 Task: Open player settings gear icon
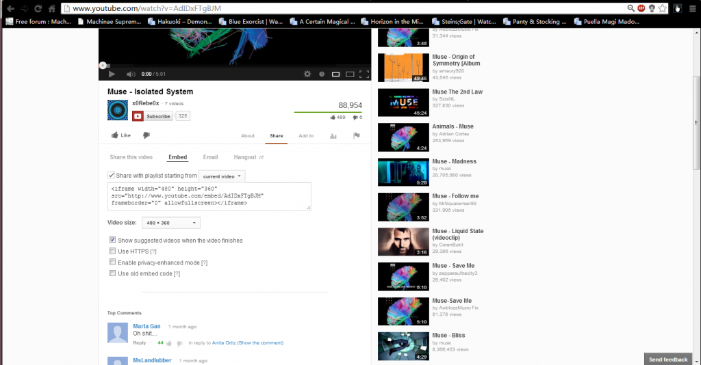[307, 74]
